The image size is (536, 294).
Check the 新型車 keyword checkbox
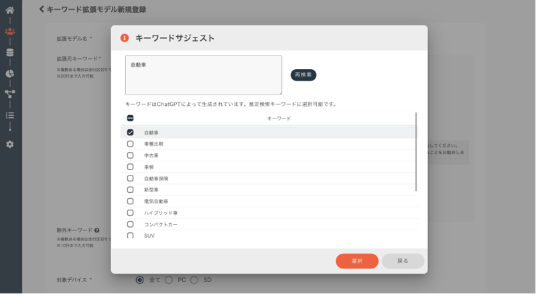point(130,190)
